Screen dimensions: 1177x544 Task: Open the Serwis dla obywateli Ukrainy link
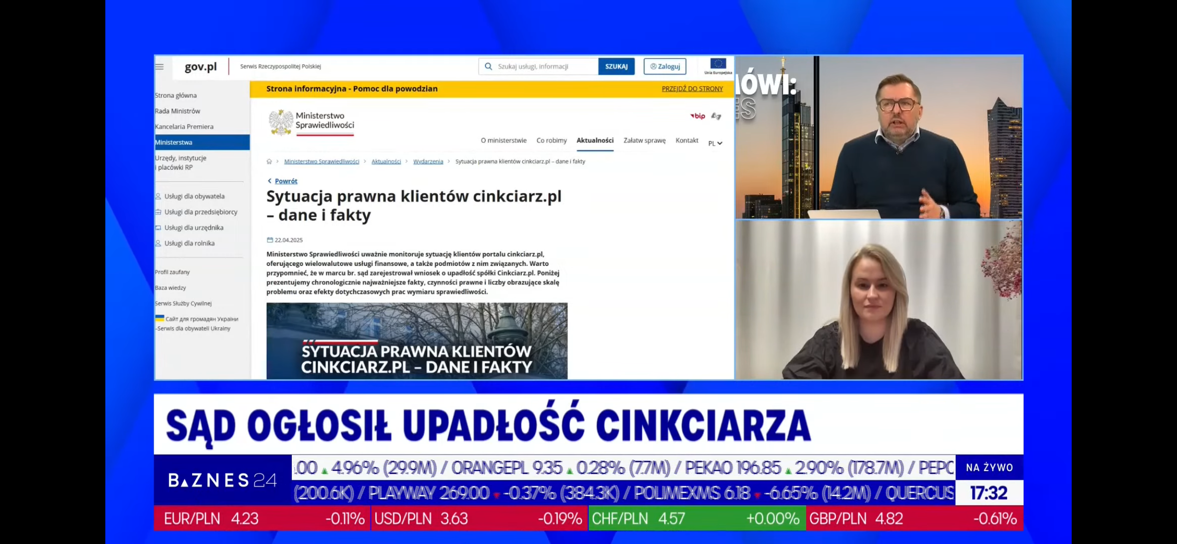coord(194,328)
